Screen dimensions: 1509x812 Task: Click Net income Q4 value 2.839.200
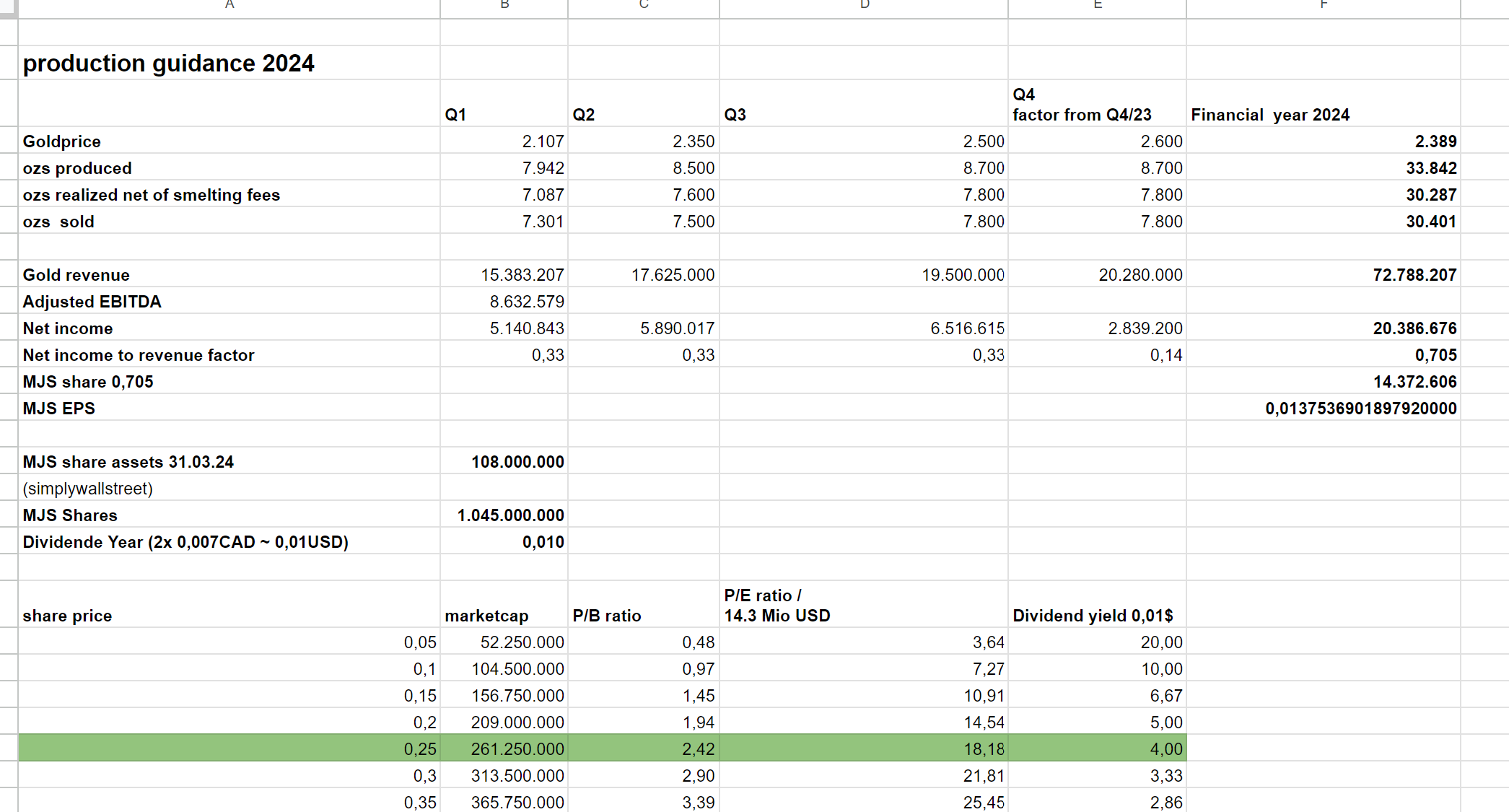[1145, 328]
